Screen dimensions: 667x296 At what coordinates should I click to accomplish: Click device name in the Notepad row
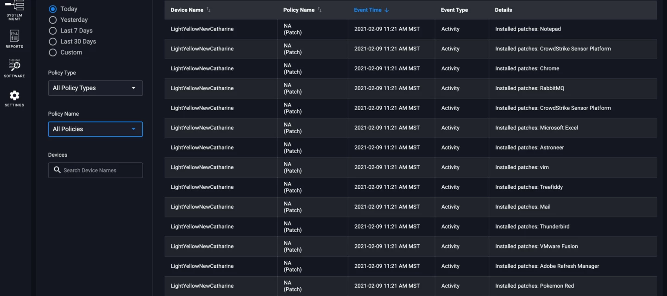202,29
